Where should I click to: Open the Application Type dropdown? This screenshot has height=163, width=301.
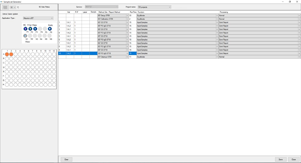[x=38, y=18]
